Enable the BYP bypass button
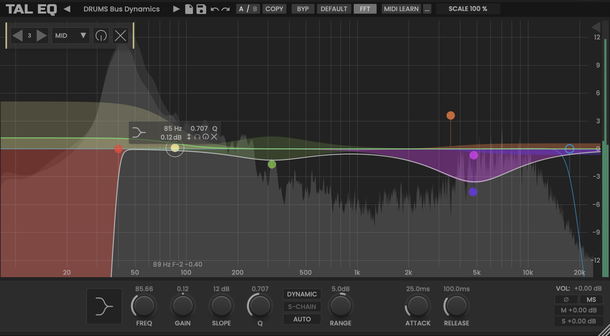 (x=303, y=9)
